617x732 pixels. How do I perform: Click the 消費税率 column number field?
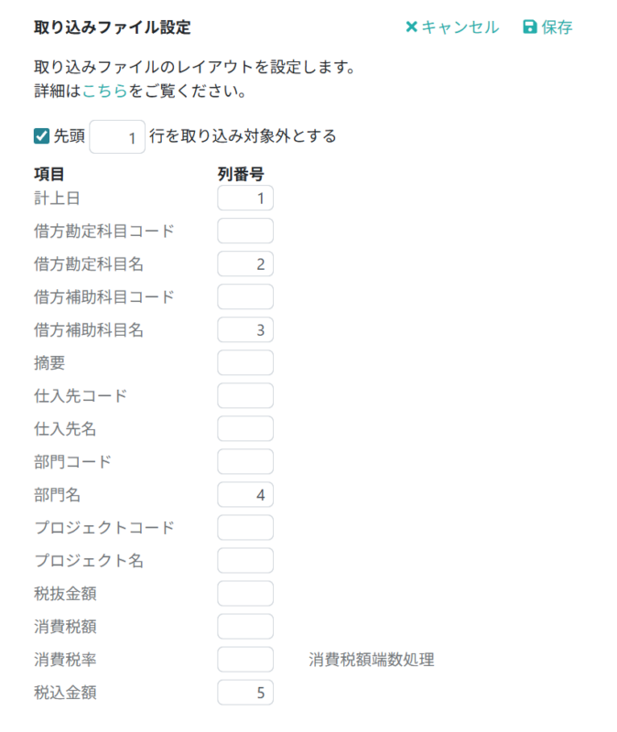tap(244, 659)
